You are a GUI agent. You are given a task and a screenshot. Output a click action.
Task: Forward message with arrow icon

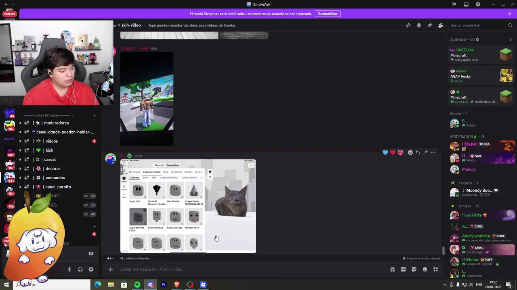pos(425,152)
